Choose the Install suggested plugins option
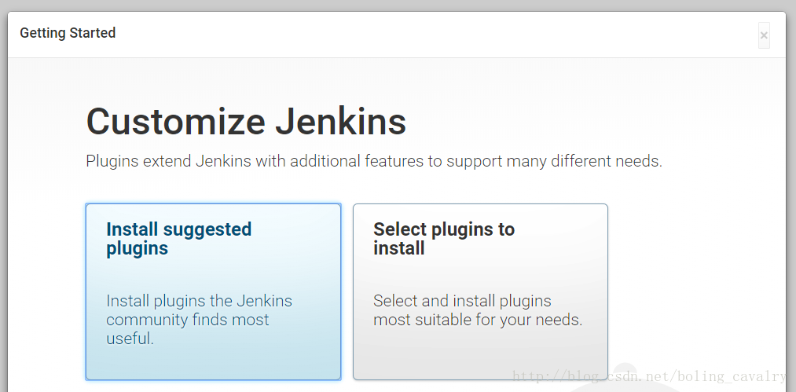The image size is (796, 392). coord(213,291)
